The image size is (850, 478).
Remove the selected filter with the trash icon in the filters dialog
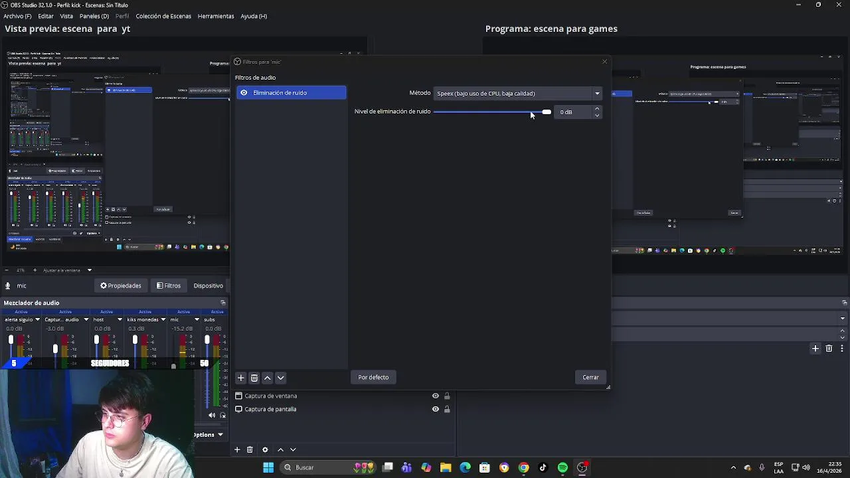(x=254, y=378)
